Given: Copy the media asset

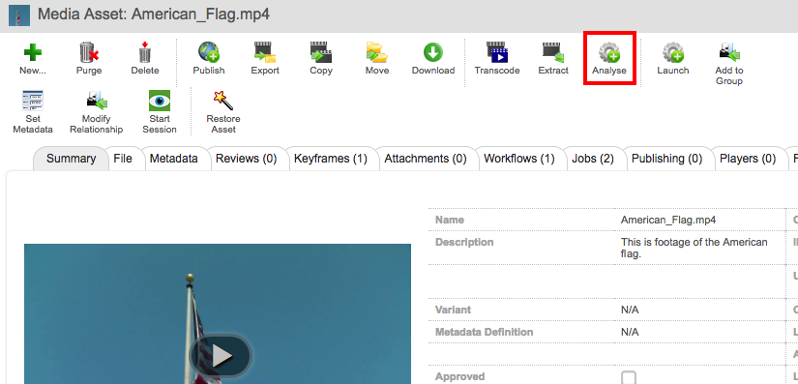Looking at the screenshot, I should 321,52.
